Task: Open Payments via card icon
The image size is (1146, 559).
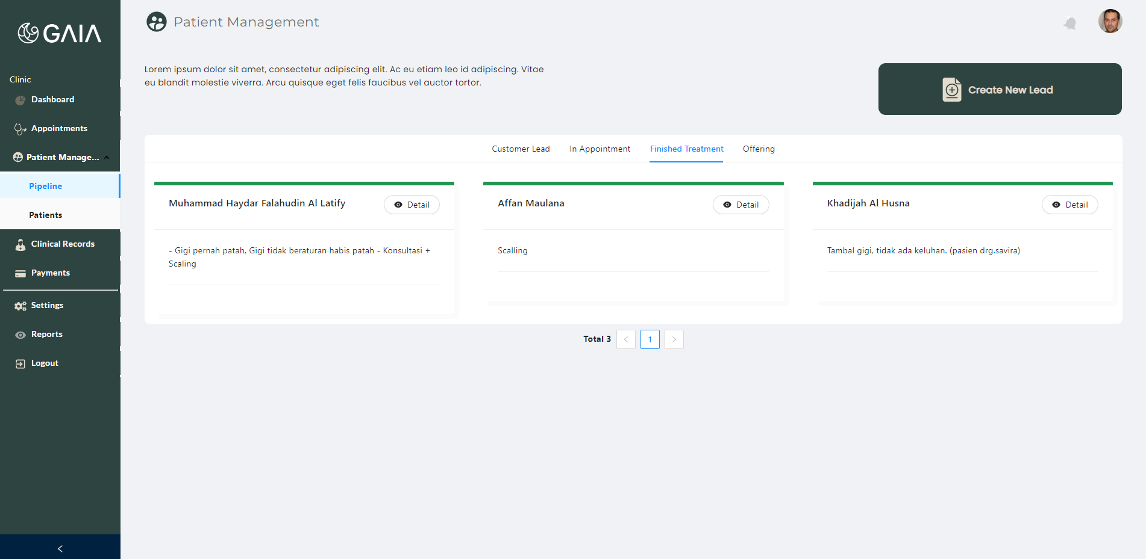Action: coord(20,273)
